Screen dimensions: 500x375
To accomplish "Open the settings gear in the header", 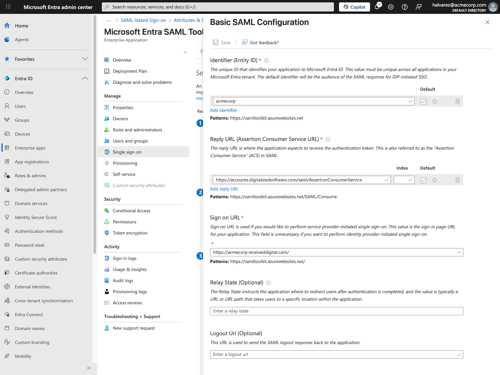I will (391, 7).
